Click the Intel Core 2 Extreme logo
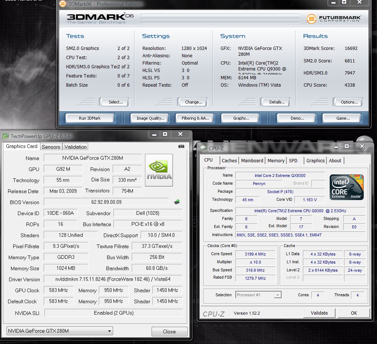Screen dimensions: 377x344 (347, 187)
